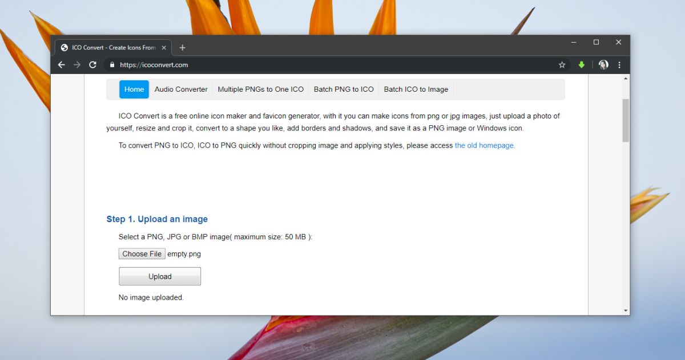Open the browser download icon

tap(581, 65)
